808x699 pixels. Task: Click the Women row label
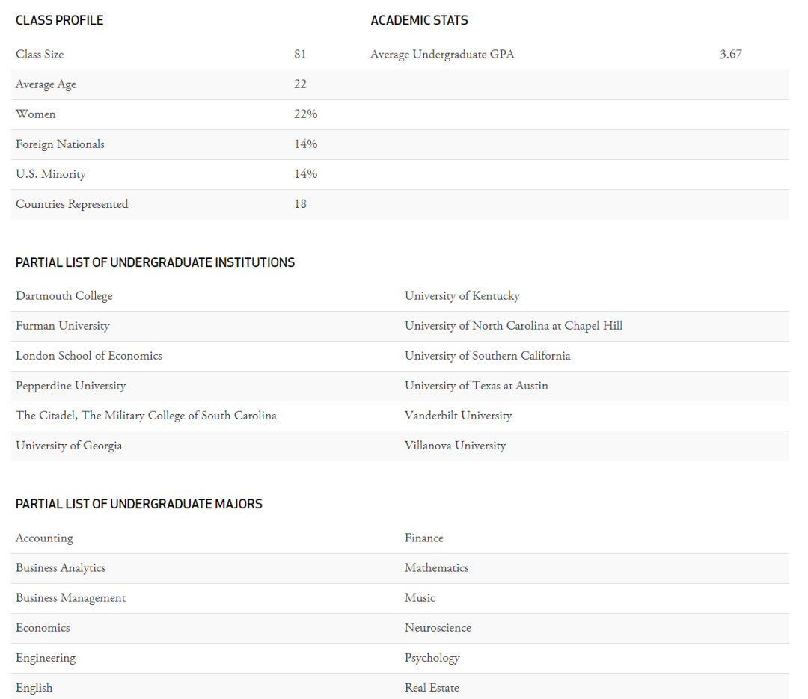tap(36, 114)
